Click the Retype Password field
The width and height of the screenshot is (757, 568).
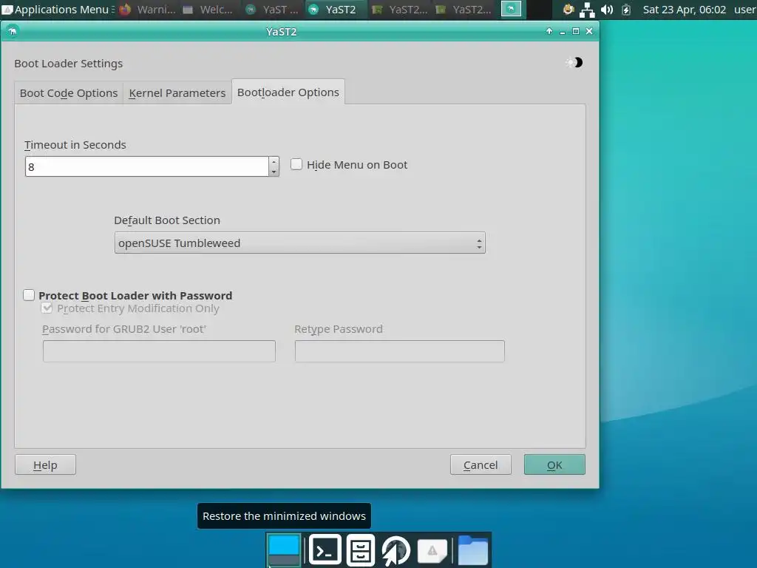pyautogui.click(x=400, y=351)
